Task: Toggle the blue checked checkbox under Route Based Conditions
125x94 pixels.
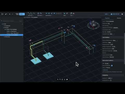Action: pyautogui.click(x=112, y=66)
